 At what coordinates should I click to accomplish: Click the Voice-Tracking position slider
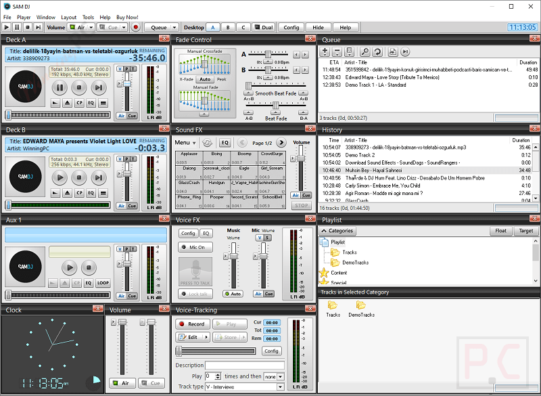[x=216, y=351]
